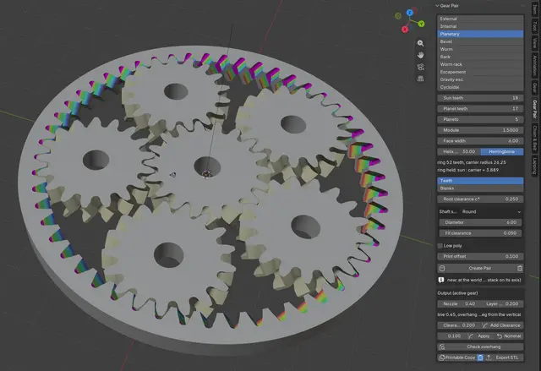Select the Worm gear type
Viewport: 541px width, 371px height.
click(480, 49)
